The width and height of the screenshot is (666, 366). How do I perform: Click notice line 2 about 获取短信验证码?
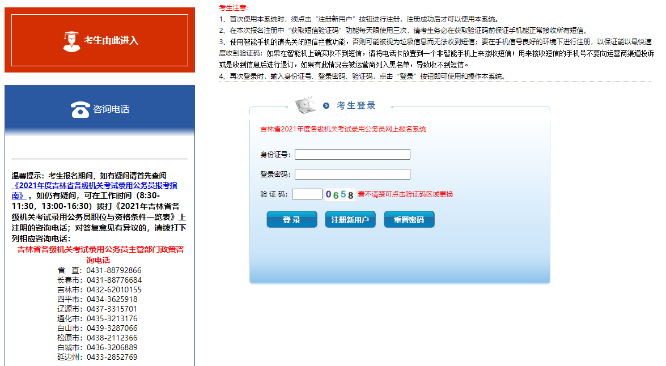(x=404, y=31)
